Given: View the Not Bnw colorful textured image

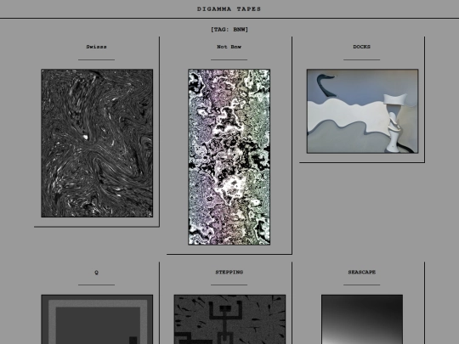Looking at the screenshot, I should click(229, 157).
